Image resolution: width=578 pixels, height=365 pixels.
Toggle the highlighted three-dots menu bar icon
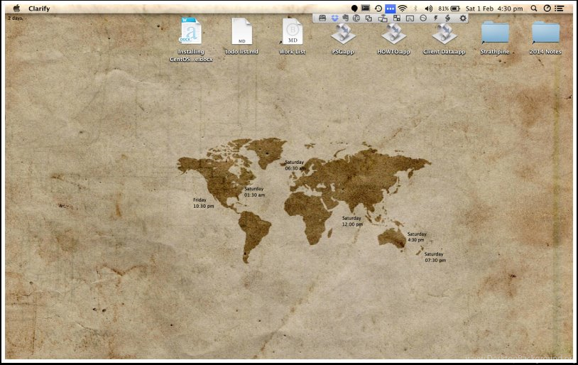(x=391, y=8)
